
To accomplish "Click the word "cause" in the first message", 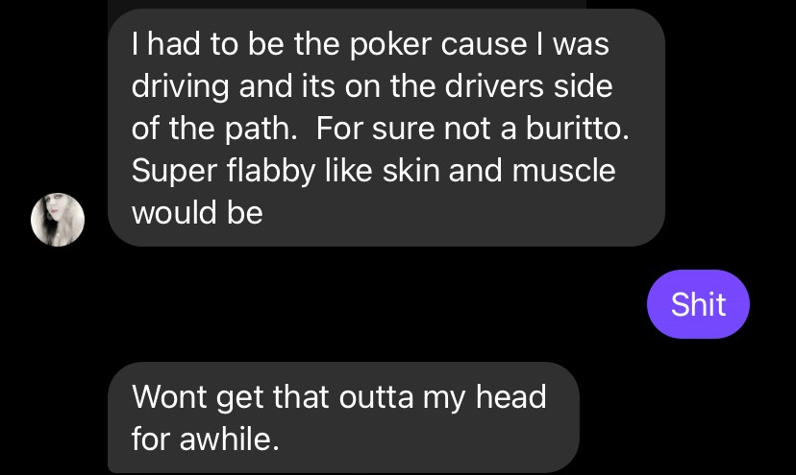I will [484, 44].
